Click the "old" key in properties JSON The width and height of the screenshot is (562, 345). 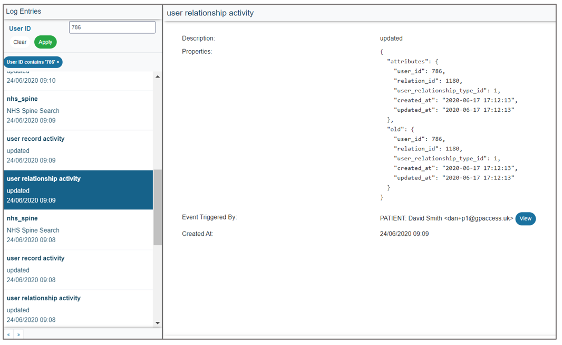coord(395,129)
